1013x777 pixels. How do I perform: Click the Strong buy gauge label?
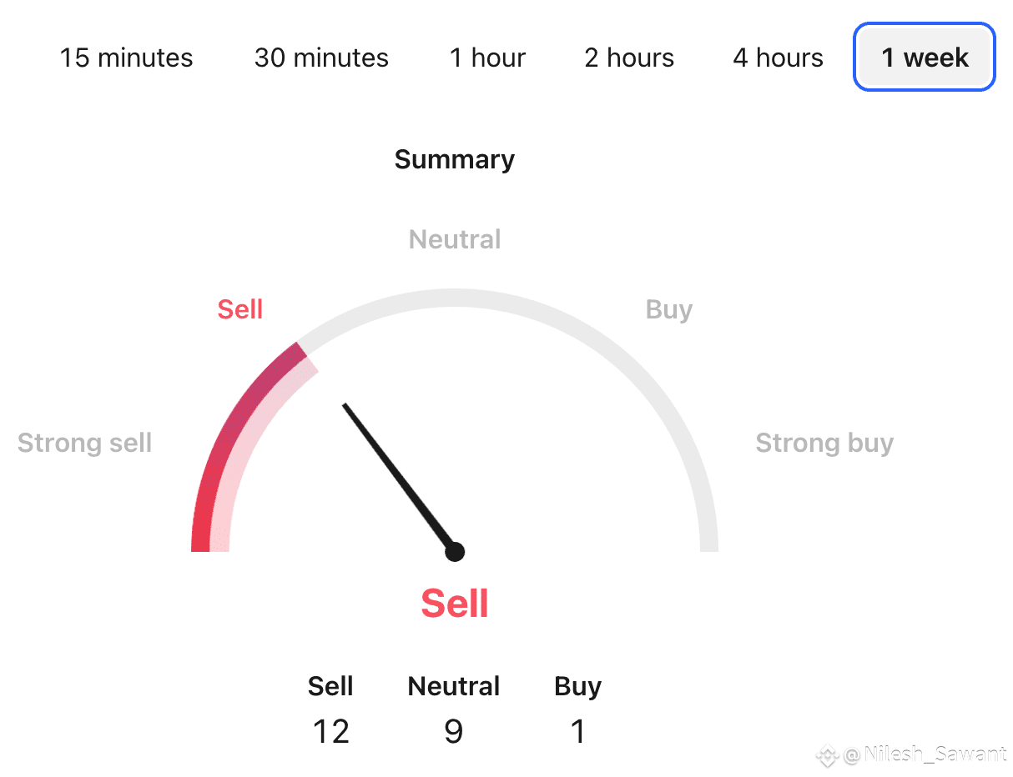click(x=824, y=443)
